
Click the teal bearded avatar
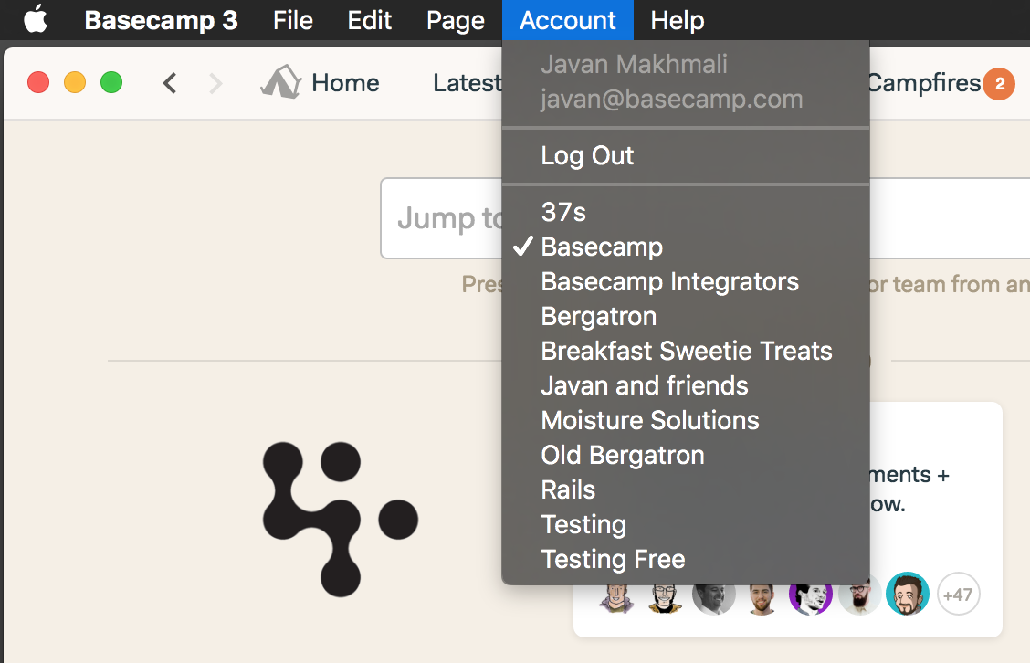coord(907,594)
